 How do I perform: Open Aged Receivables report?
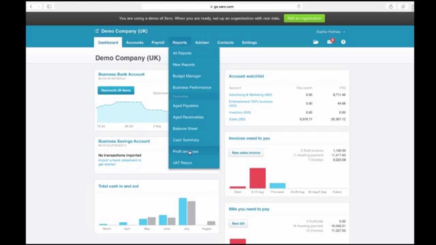194,117
